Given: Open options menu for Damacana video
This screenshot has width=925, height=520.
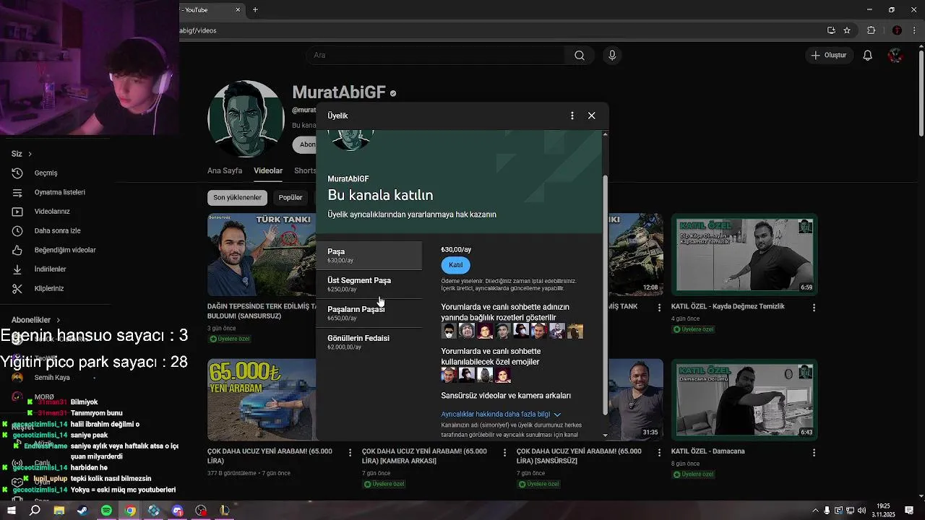Looking at the screenshot, I should coord(814,453).
